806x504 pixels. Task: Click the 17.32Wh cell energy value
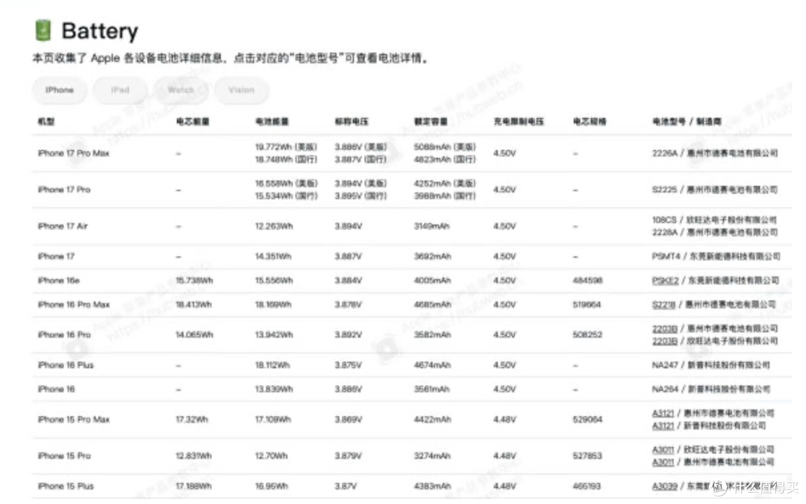192,420
